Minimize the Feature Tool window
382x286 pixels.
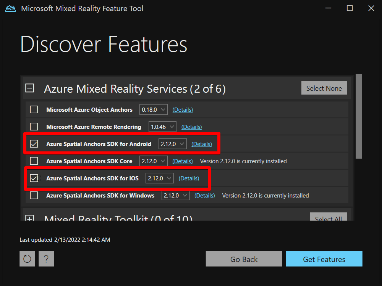click(x=329, y=8)
